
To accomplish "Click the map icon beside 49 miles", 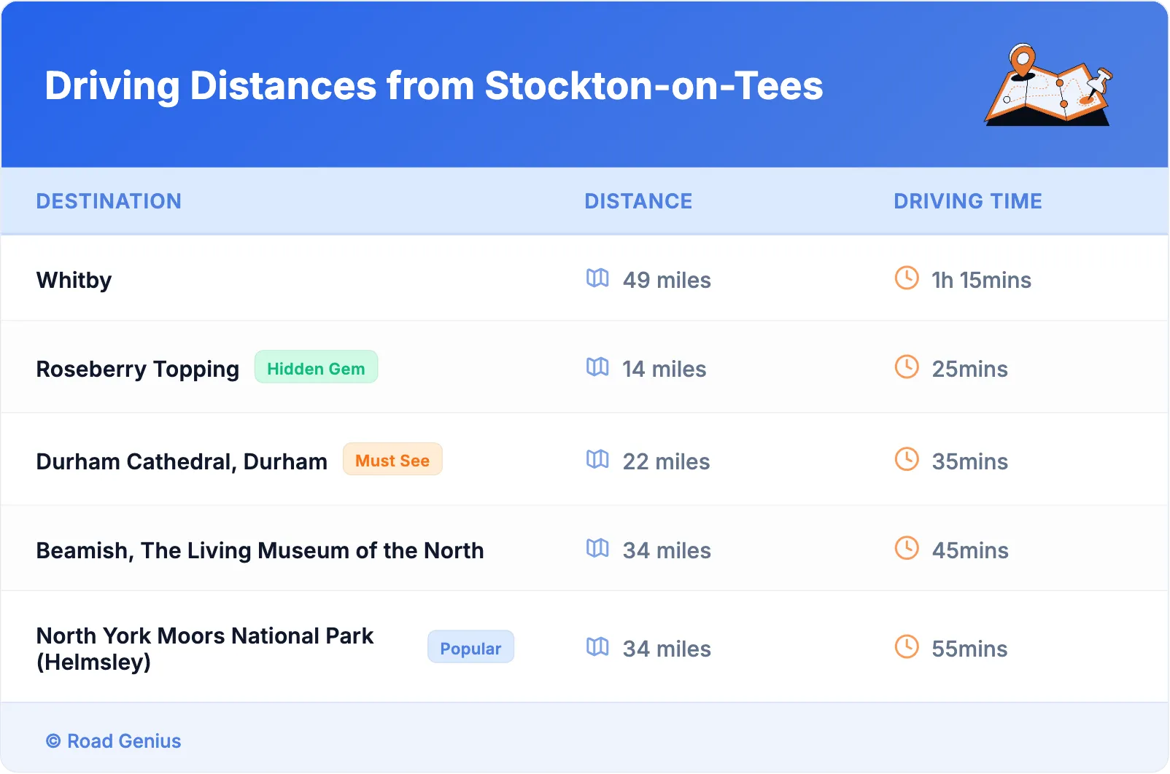I will 597,278.
